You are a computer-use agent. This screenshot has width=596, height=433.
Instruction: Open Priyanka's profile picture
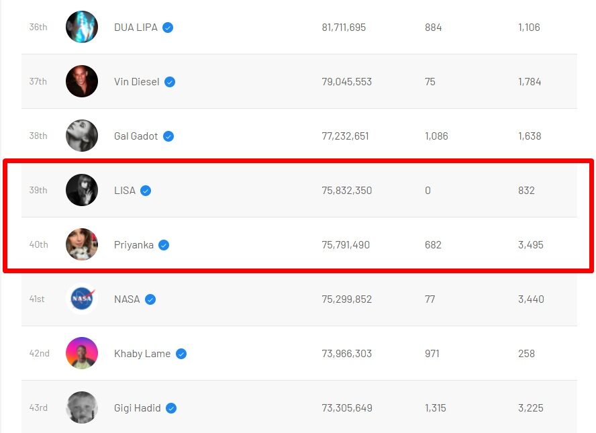click(x=82, y=244)
